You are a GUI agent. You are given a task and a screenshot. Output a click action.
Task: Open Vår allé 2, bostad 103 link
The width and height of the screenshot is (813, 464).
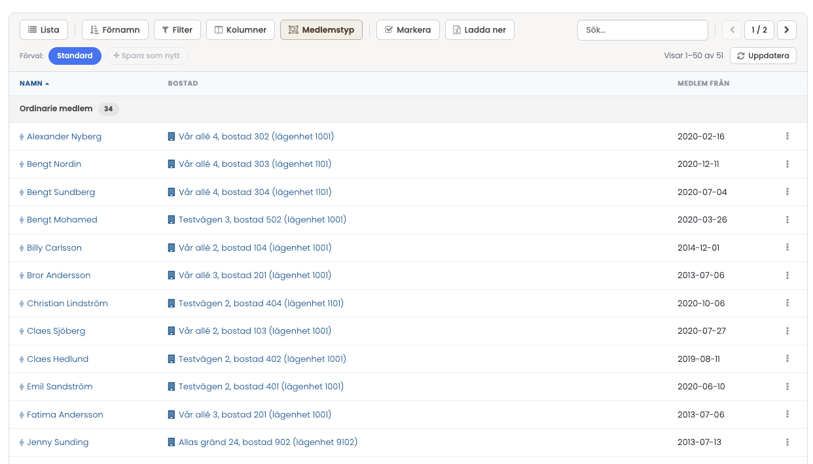tap(255, 331)
